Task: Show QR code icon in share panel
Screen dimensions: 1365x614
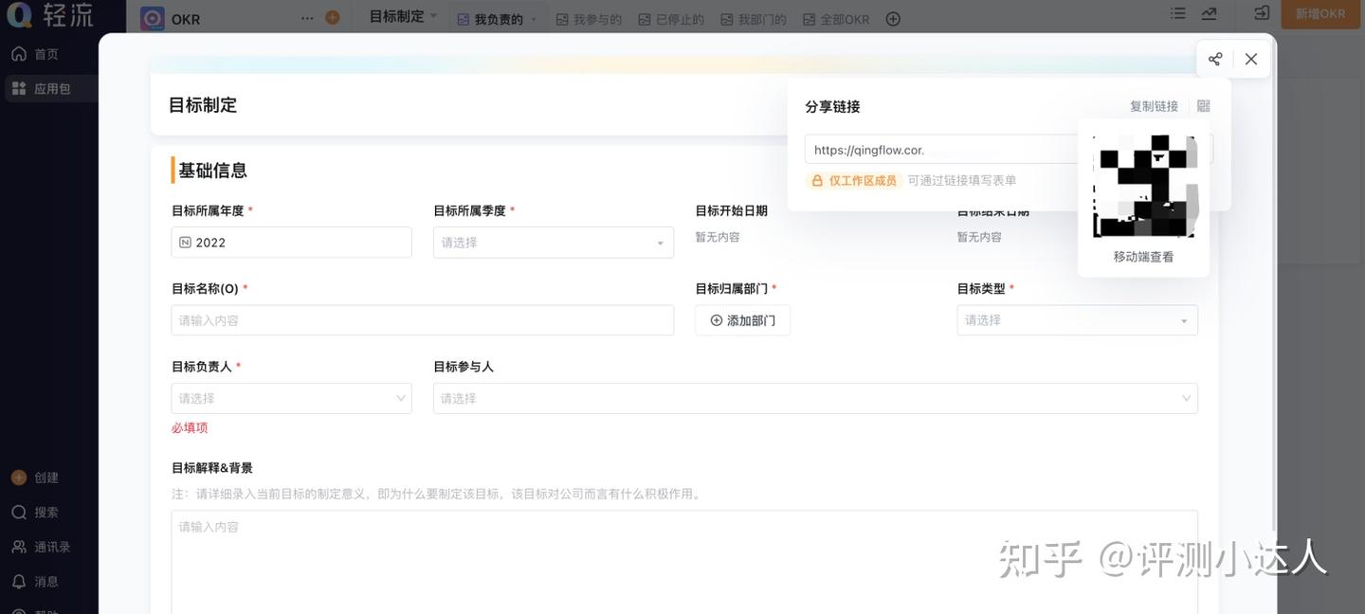Action: pyautogui.click(x=1204, y=106)
